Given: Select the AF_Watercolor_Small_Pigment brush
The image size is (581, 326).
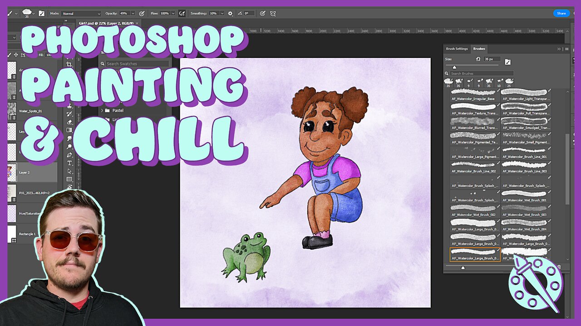Looking at the screenshot, I should click(x=527, y=139).
